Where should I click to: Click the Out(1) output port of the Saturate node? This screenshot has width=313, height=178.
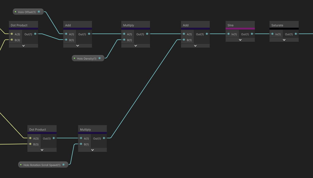296,34
